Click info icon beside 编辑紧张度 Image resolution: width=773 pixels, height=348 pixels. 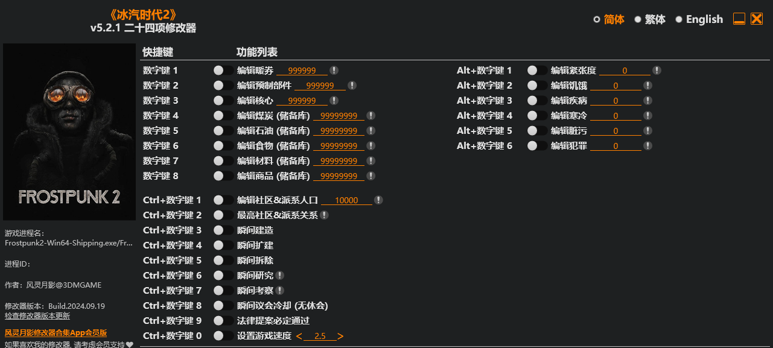point(657,71)
